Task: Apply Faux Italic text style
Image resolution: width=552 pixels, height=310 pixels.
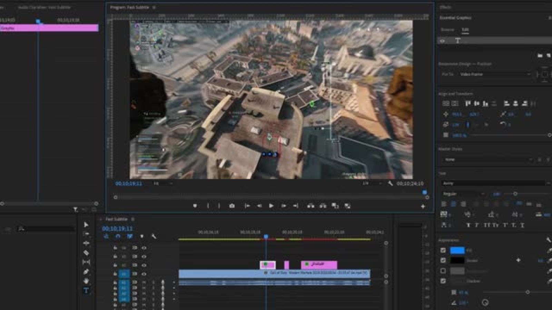Action: pos(477,225)
